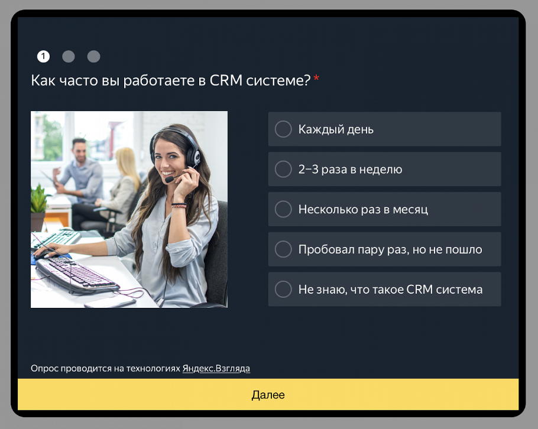Click the "Пробовал пару раз, но не пошло" label text
Viewport: 538px width, 429px height.
390,249
